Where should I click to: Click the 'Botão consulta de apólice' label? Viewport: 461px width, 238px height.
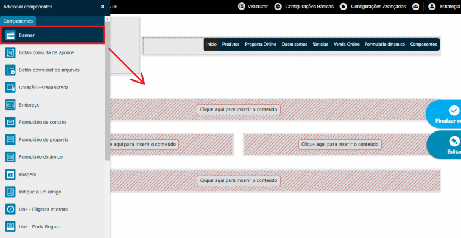pos(46,52)
